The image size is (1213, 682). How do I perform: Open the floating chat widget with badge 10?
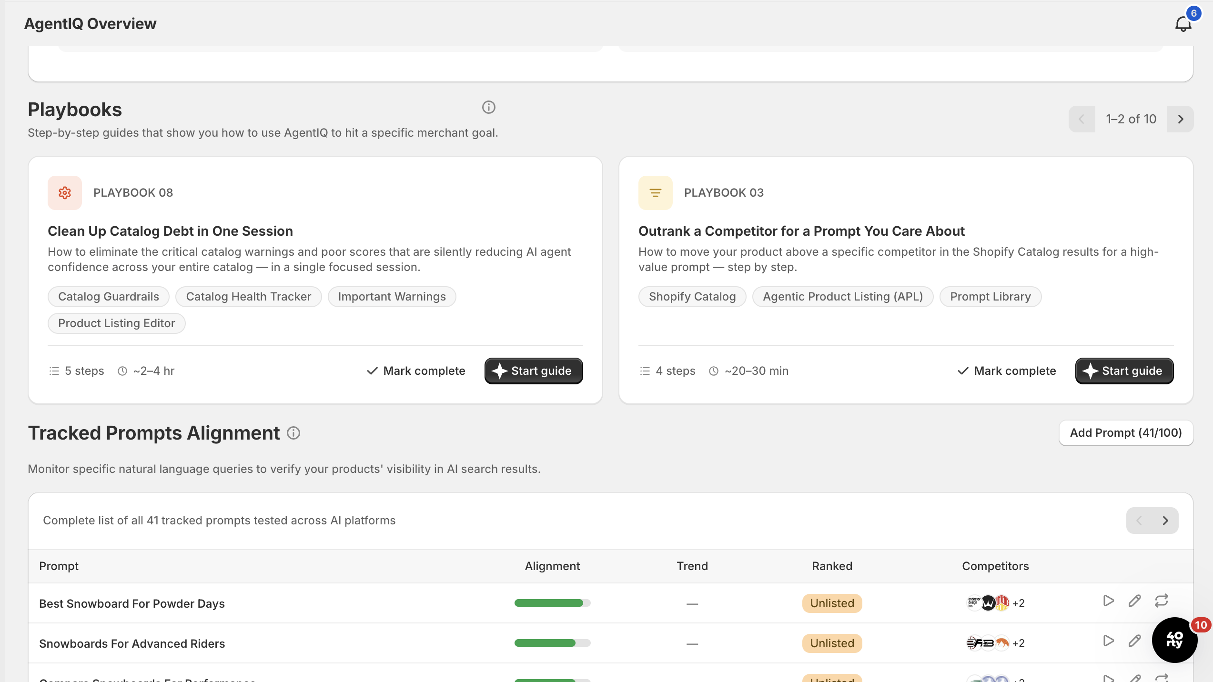pos(1174,640)
